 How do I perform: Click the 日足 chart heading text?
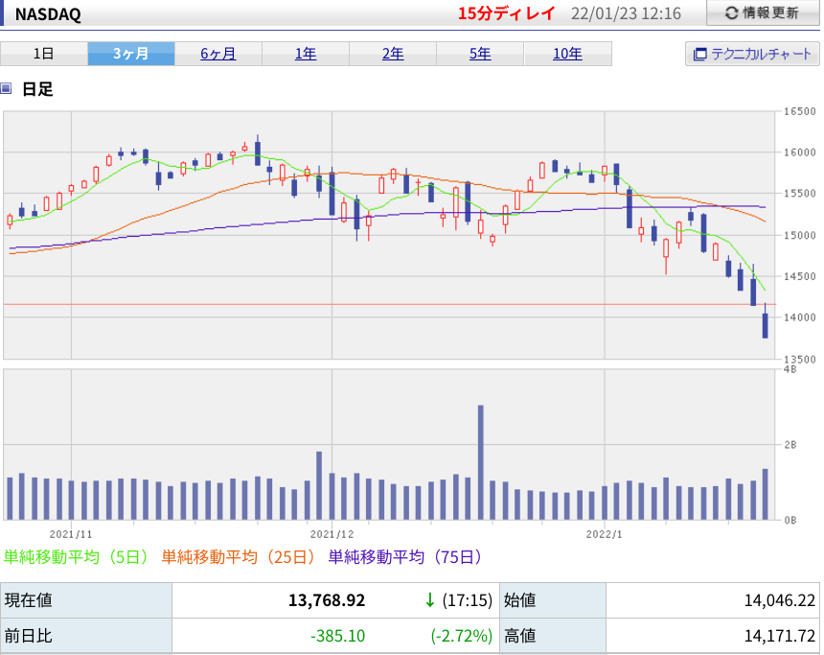(x=37, y=89)
